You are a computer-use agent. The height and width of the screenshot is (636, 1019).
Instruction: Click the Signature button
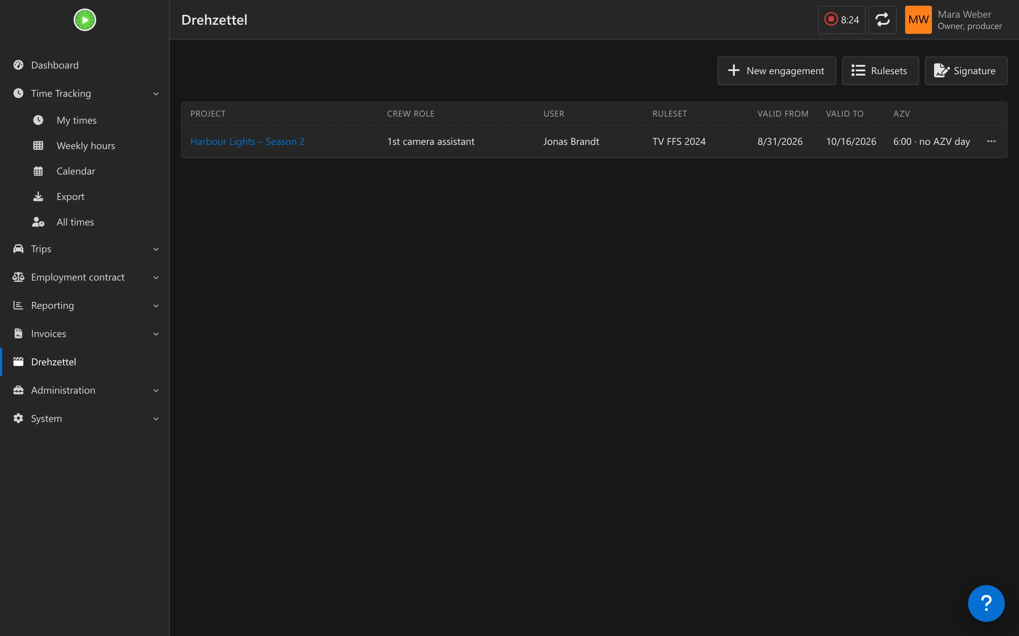[x=966, y=71]
